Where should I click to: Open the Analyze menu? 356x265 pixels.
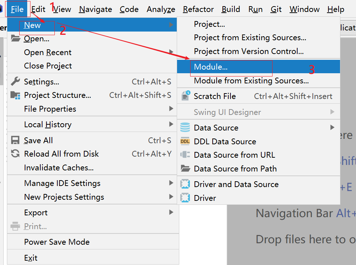[161, 9]
